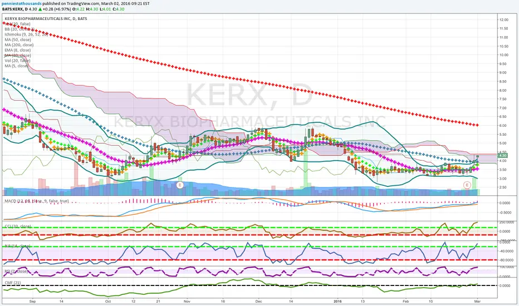Click the -0.5000 MACD axis label
Viewport: 519px width, 306px height.
[x=506, y=213]
